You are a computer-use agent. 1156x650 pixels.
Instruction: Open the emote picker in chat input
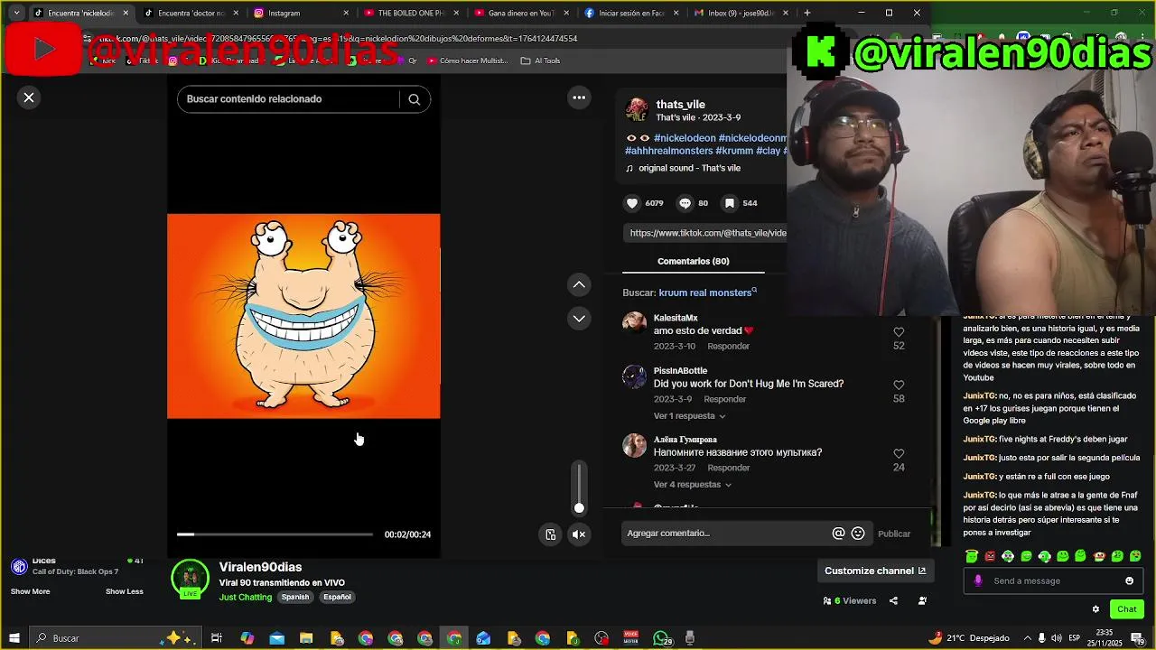click(1129, 580)
